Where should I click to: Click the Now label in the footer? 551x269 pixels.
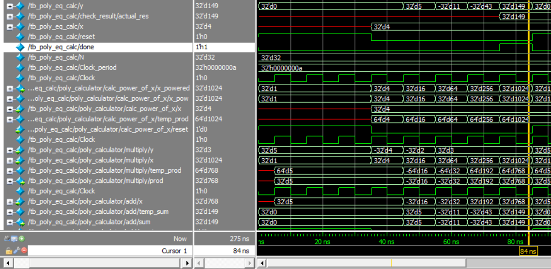[x=180, y=239]
